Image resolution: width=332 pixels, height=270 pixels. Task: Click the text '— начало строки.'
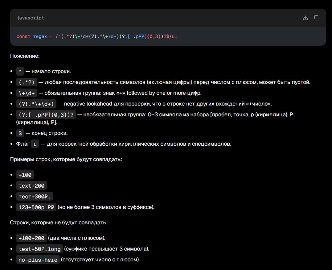[x=48, y=71]
